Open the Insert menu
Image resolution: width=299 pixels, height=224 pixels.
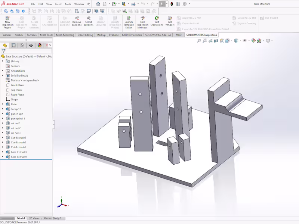58,4
